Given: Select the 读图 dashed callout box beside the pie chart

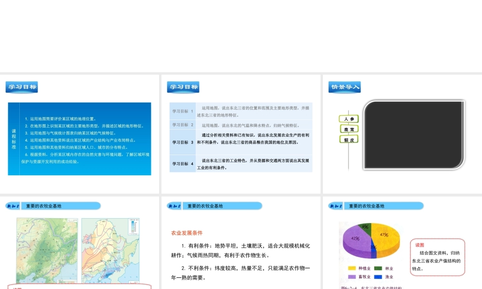Looking at the screenshot, I should (438, 257).
